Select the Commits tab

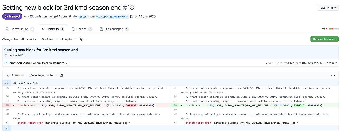click(53, 29)
